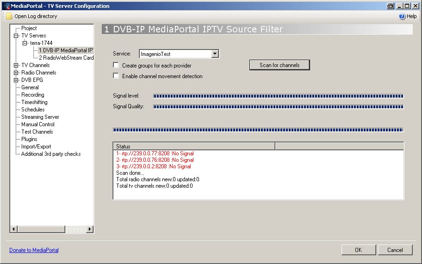422x264 pixels.
Task: Click the Help question mark icon
Action: [402, 16]
